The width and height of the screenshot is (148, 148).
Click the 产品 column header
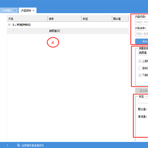[x=27, y=18]
